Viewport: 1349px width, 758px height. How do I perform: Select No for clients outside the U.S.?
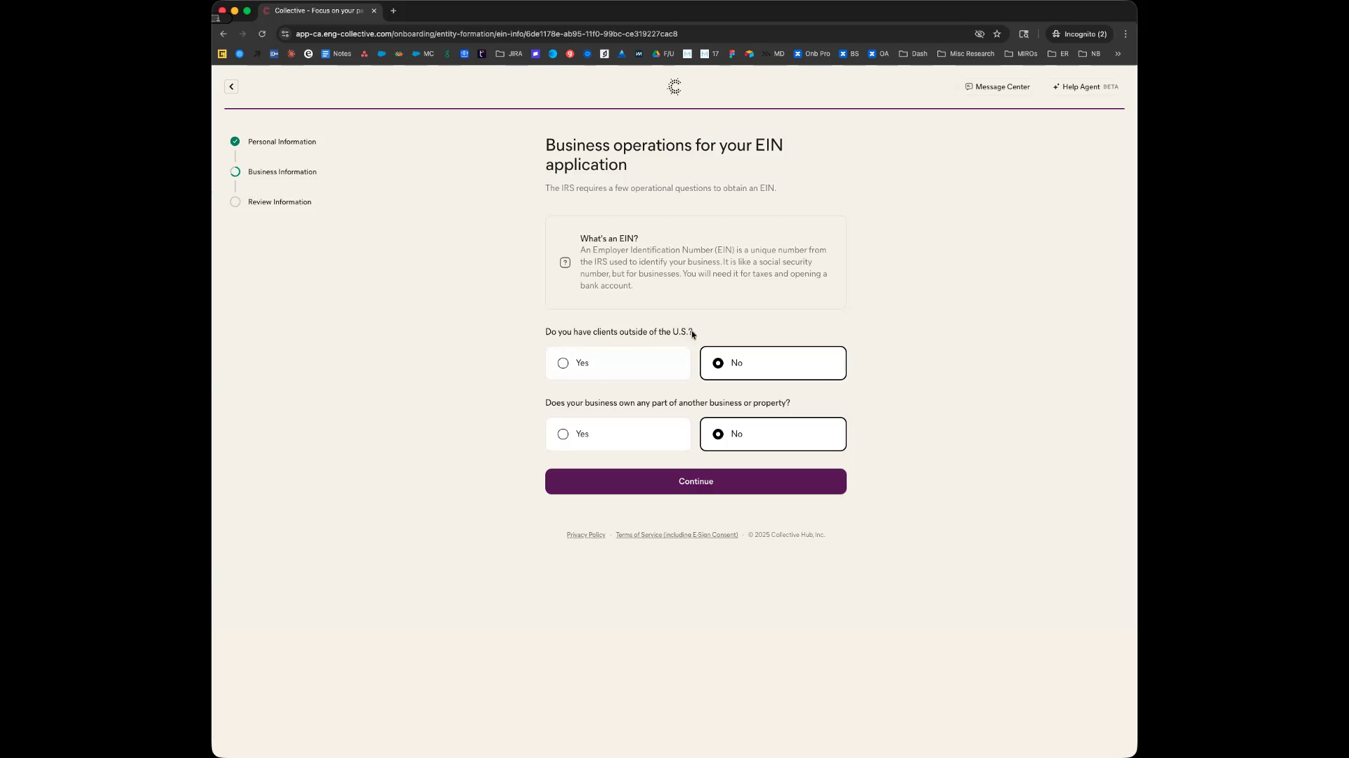tap(773, 363)
